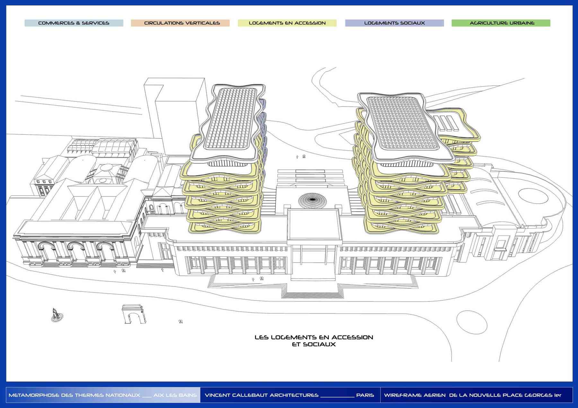
Task: Click the Commerces & Services legend swatch
Action: click(74, 23)
